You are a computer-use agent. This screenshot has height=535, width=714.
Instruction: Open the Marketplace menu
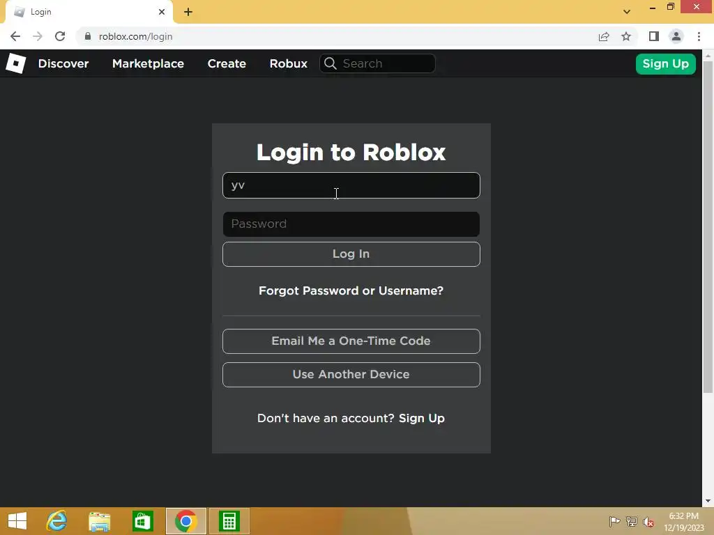(x=148, y=63)
